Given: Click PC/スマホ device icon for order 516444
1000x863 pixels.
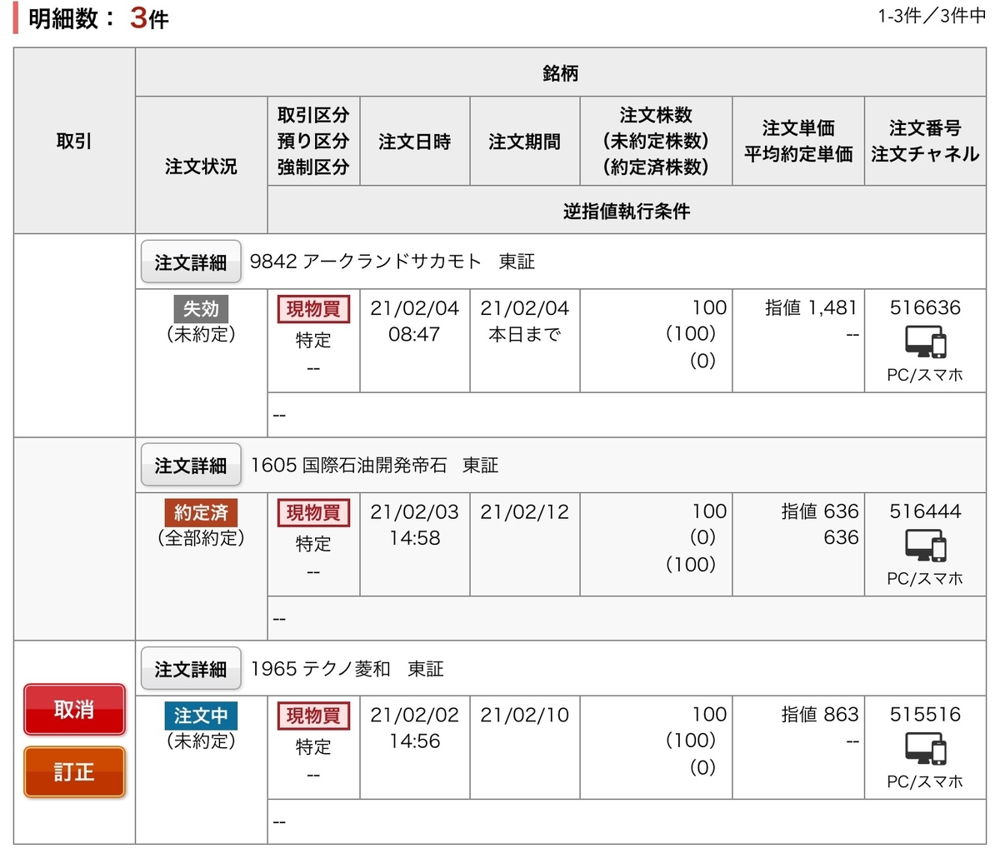Looking at the screenshot, I should coord(926,546).
